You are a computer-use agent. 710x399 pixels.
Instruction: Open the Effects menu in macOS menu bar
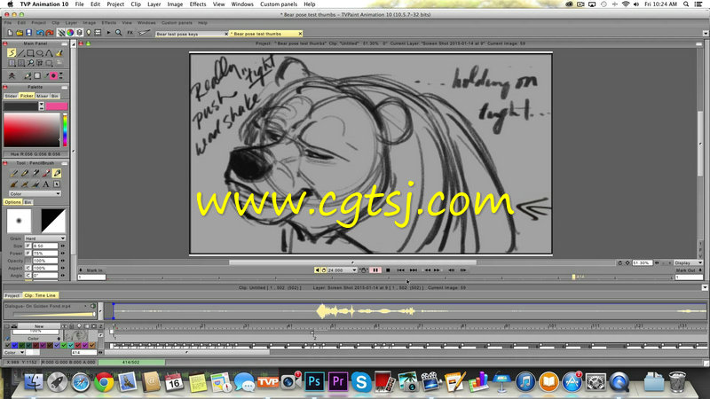tap(198, 4)
